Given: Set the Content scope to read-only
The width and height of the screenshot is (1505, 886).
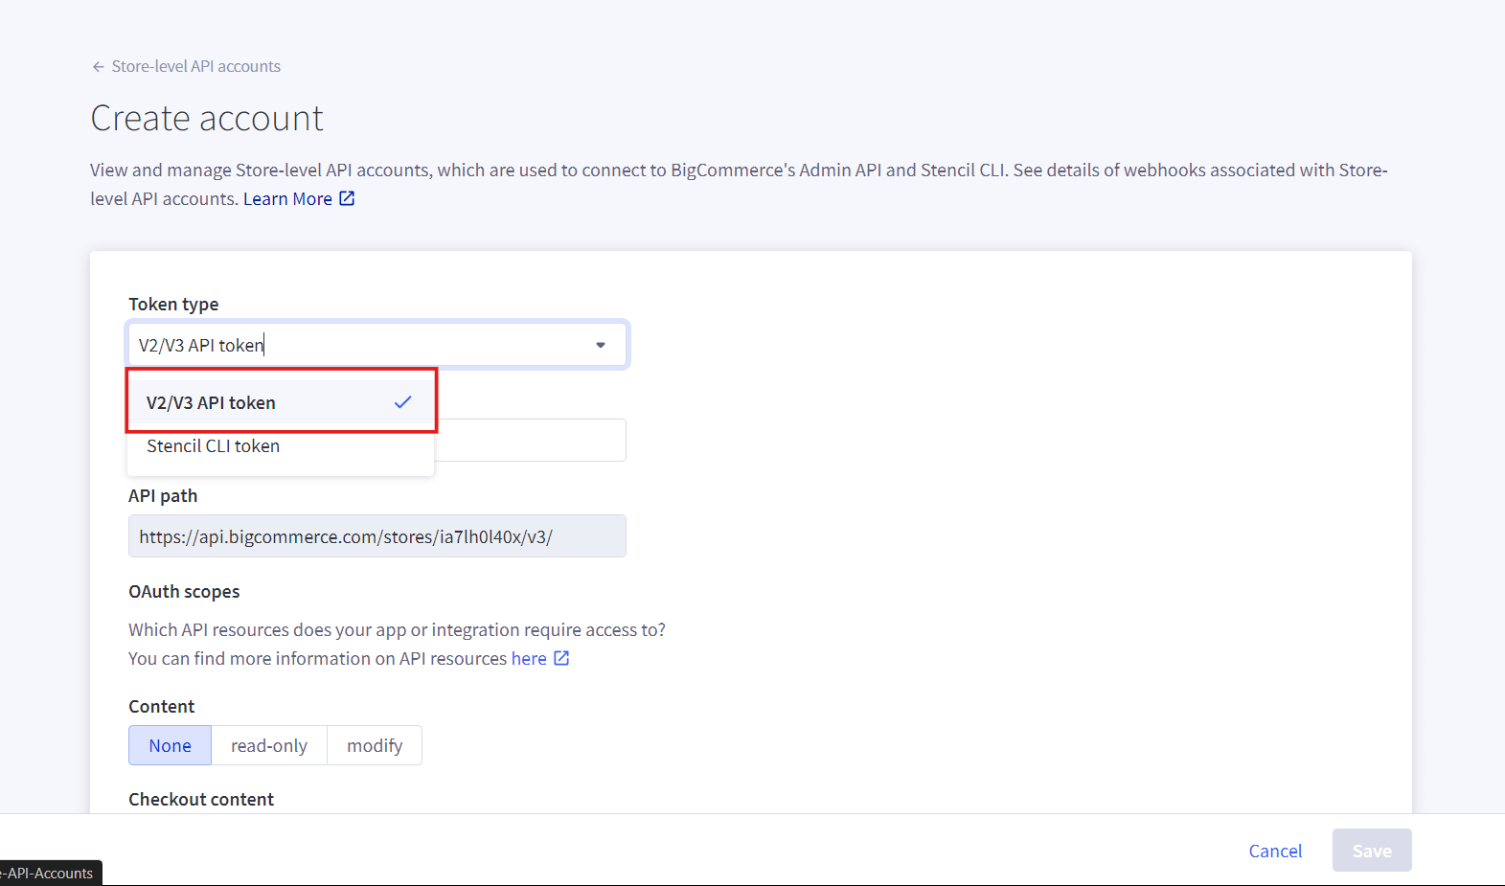Looking at the screenshot, I should click(x=269, y=746).
